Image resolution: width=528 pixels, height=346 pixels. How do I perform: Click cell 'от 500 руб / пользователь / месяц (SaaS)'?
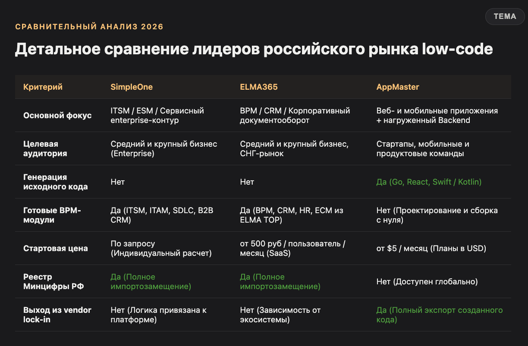tap(293, 248)
